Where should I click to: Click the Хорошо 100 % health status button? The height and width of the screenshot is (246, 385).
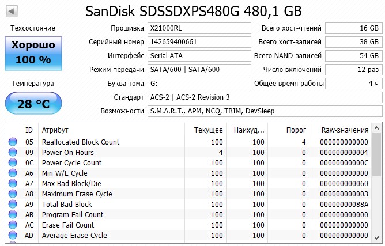click(x=32, y=52)
